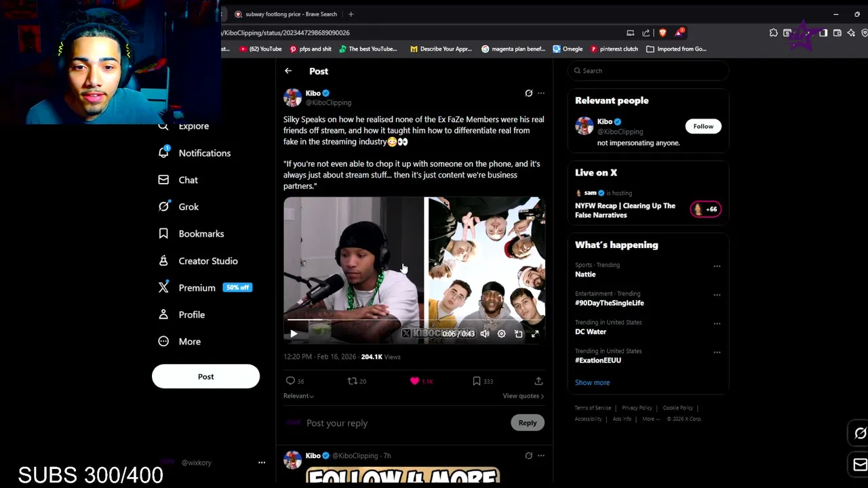Open more options for #ExatlonEEUU trend
Image resolution: width=868 pixels, height=488 pixels.
[x=717, y=352]
